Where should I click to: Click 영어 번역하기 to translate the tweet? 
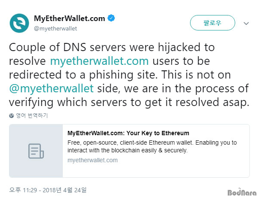pyautogui.click(x=32, y=115)
